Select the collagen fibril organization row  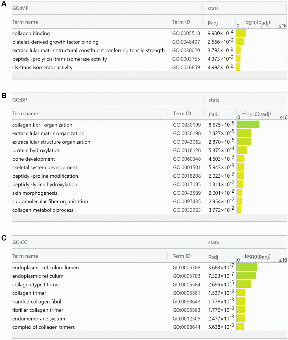coord(42,125)
